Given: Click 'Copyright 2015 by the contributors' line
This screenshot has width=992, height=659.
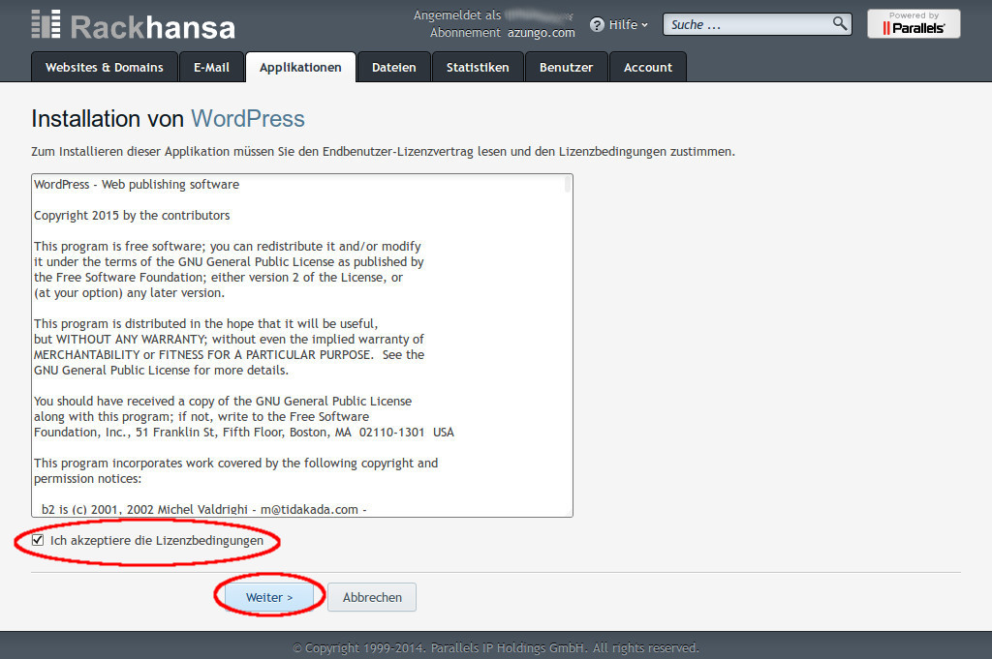Looking at the screenshot, I should (132, 216).
